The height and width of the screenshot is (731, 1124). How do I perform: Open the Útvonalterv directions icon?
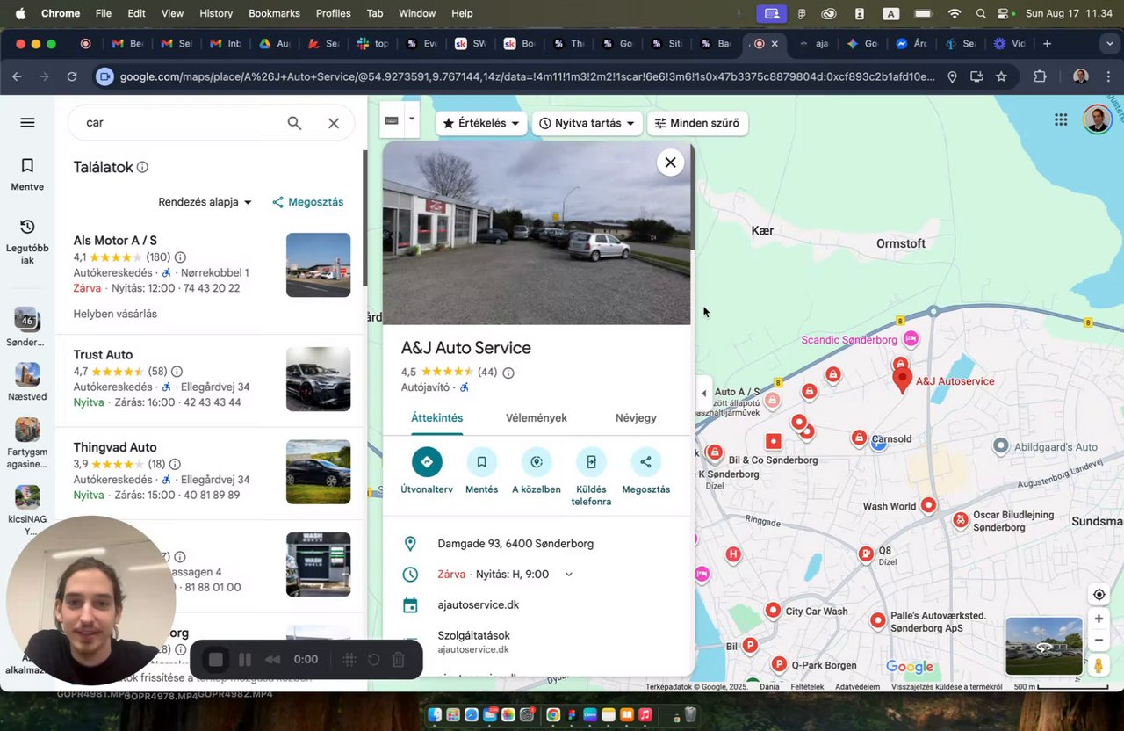(x=427, y=462)
